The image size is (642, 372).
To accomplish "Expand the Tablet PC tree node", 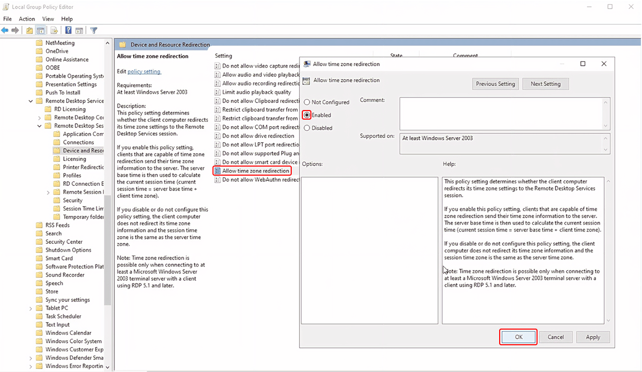I will [31, 308].
